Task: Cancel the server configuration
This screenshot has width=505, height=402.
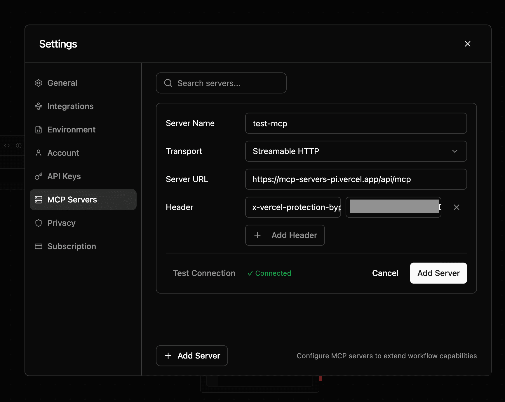Action: 385,273
